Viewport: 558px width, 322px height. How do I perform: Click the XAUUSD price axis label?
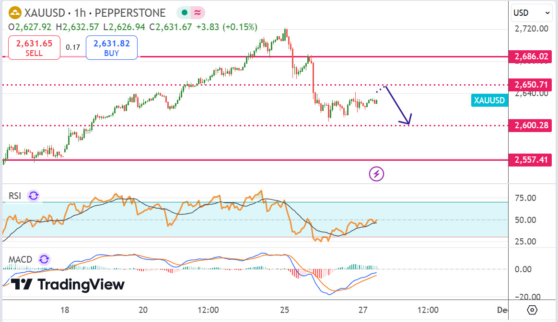489,100
